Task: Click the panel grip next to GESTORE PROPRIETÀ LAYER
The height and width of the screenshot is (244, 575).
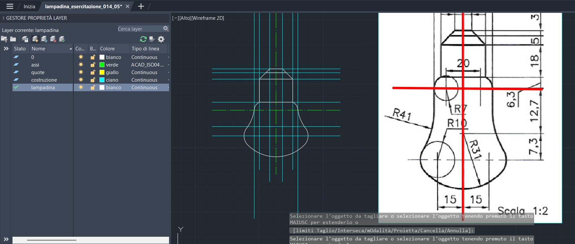Action: click(3, 18)
